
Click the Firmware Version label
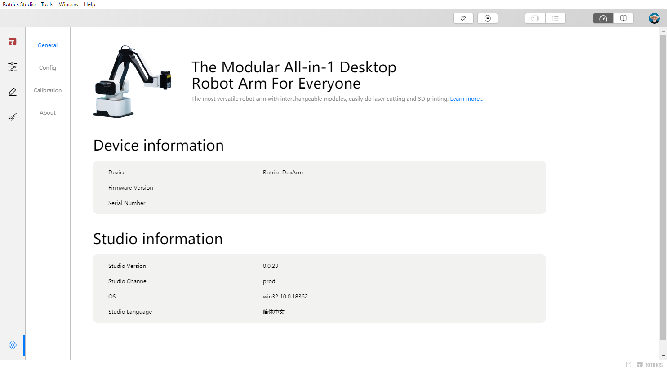point(130,188)
